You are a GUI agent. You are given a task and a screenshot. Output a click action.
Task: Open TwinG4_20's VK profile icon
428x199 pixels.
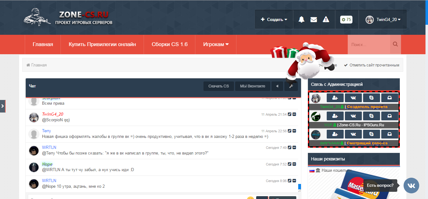353,98
